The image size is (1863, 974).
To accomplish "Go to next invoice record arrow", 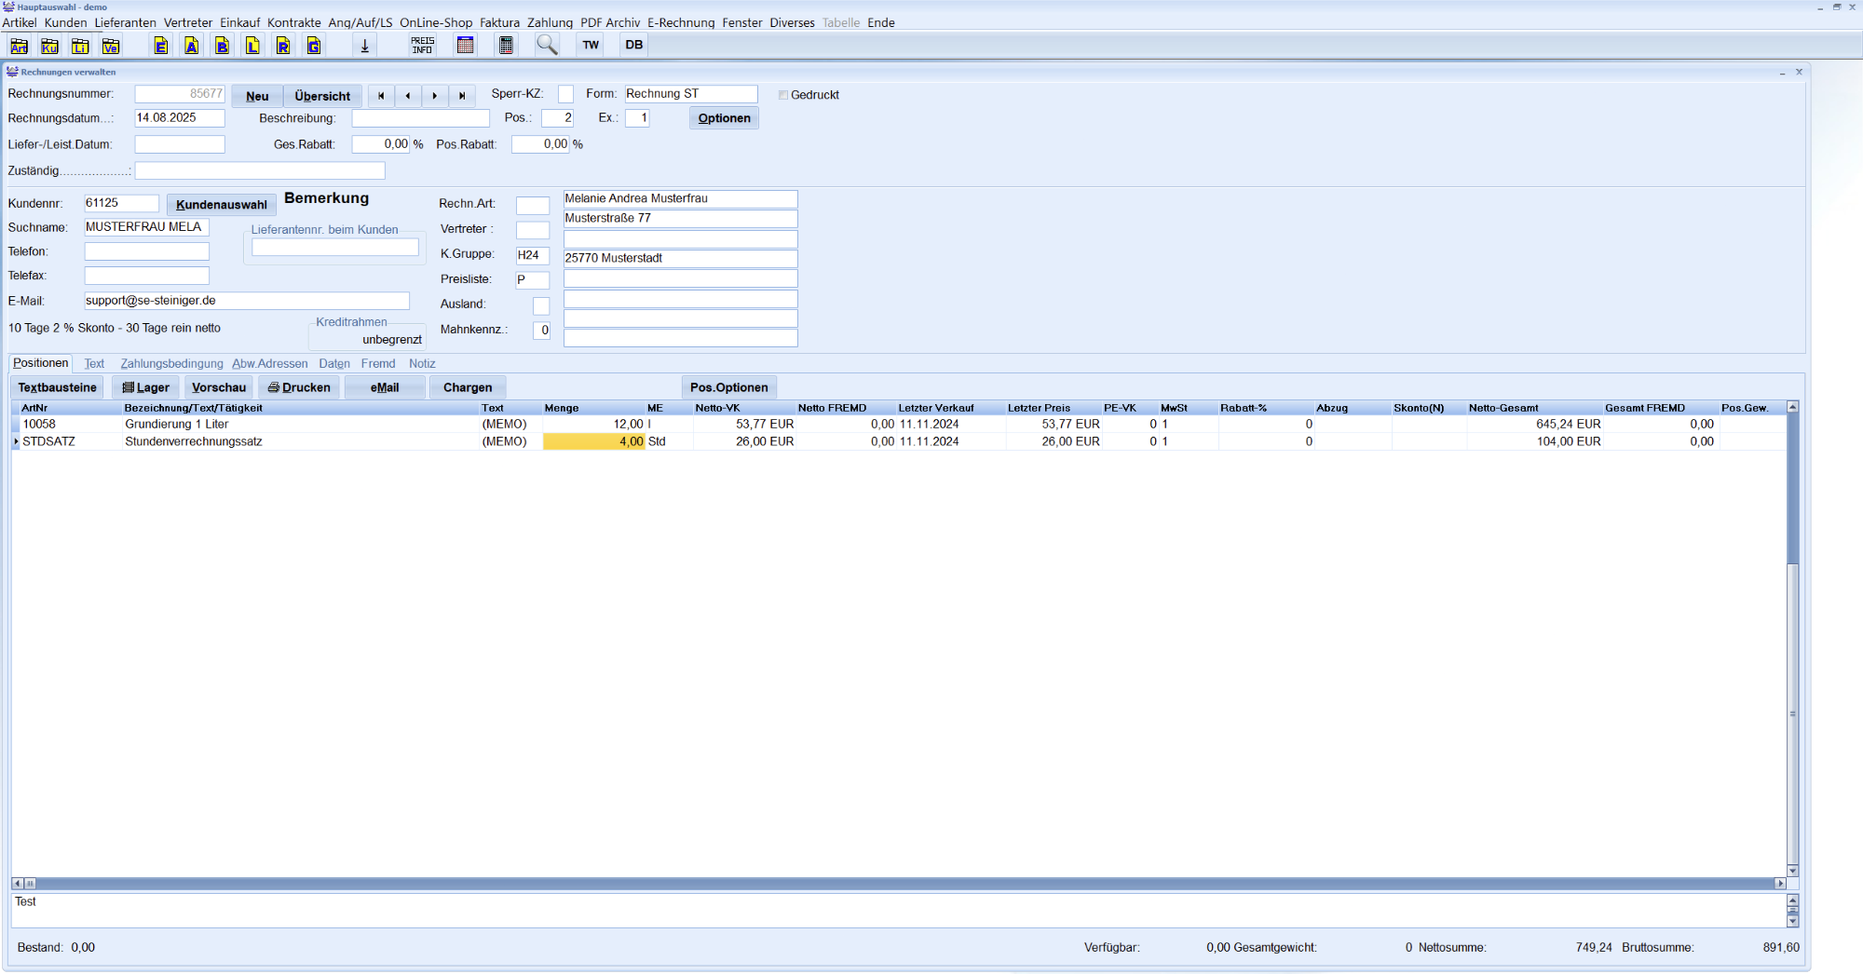I will (435, 96).
